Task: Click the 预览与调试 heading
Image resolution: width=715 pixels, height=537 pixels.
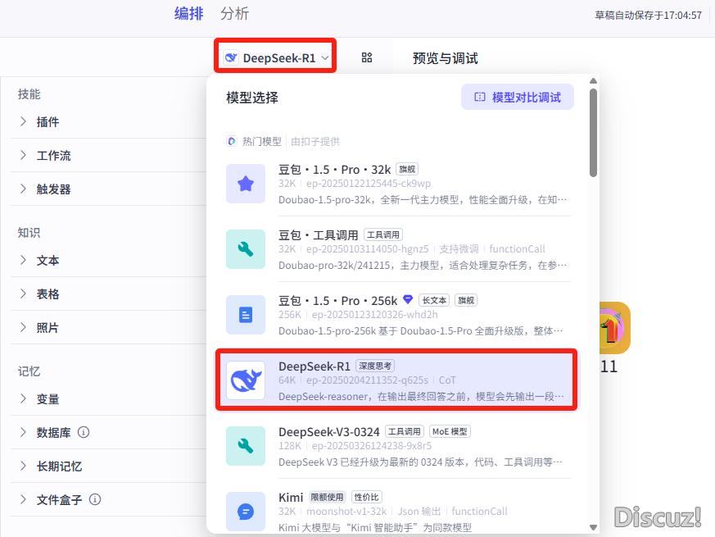Action: [445, 58]
